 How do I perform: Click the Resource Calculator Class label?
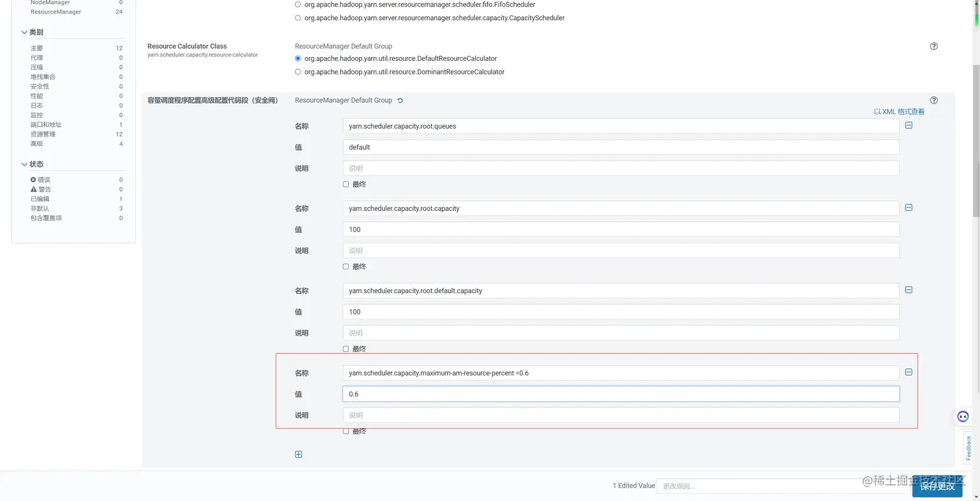(x=187, y=47)
